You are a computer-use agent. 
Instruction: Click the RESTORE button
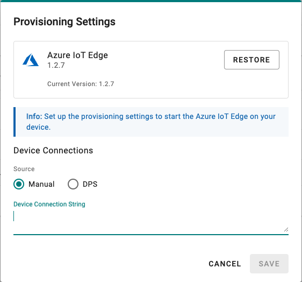coord(251,60)
